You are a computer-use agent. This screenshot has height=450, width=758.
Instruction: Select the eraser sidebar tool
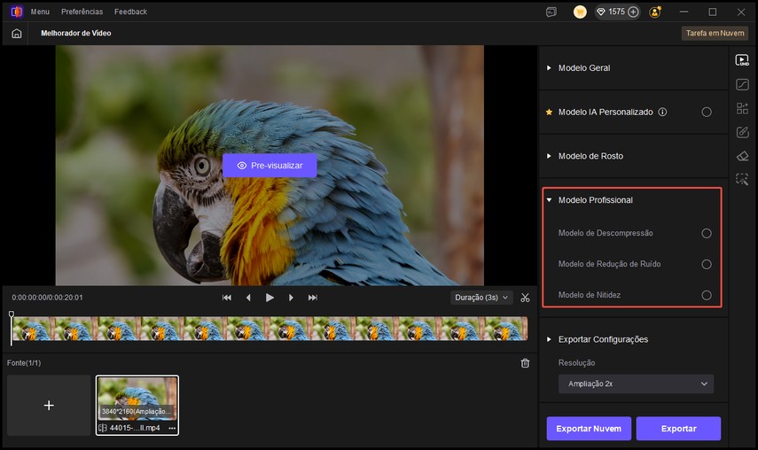pyautogui.click(x=742, y=156)
